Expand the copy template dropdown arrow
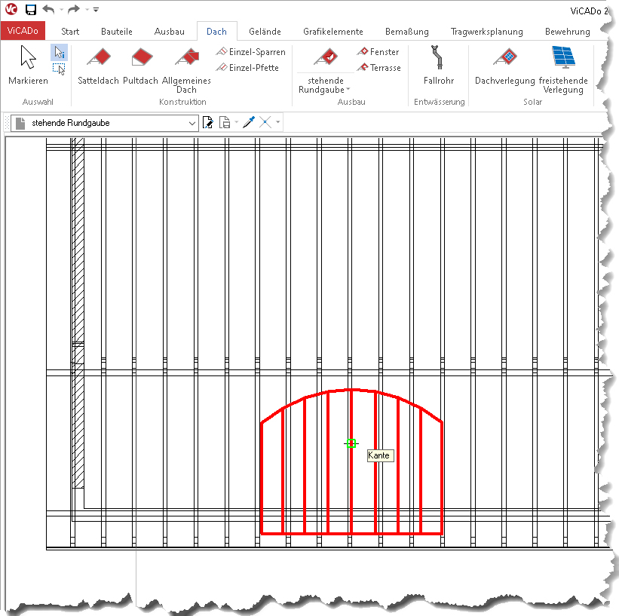 (x=236, y=122)
